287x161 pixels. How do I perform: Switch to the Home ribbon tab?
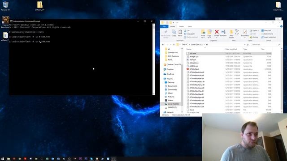pyautogui.click(x=172, y=26)
